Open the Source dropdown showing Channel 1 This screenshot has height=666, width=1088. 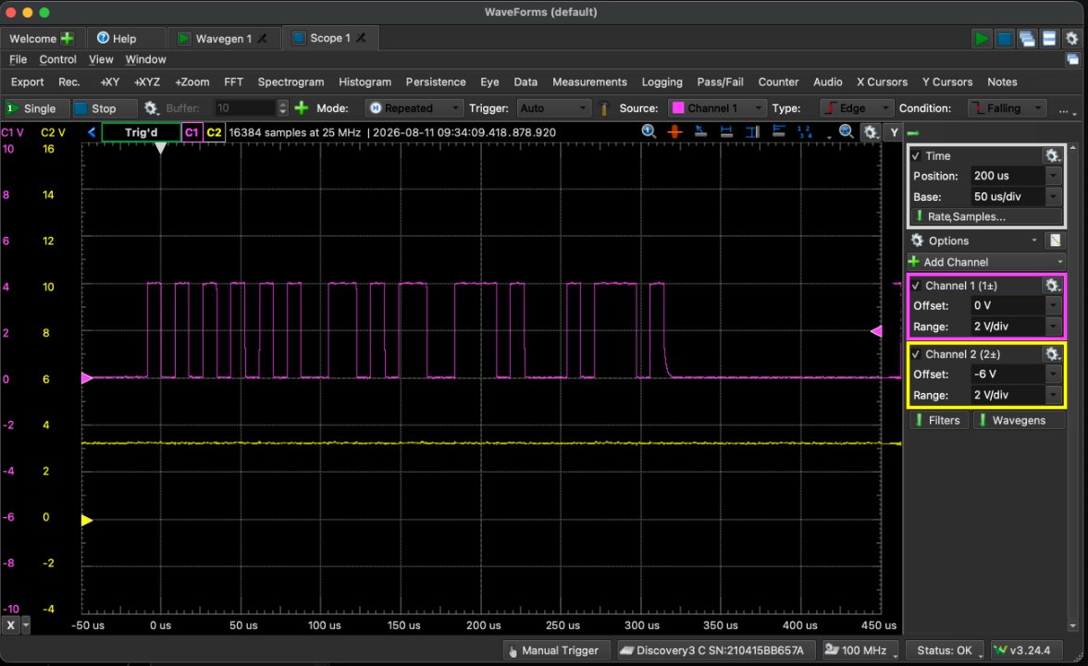tap(716, 108)
